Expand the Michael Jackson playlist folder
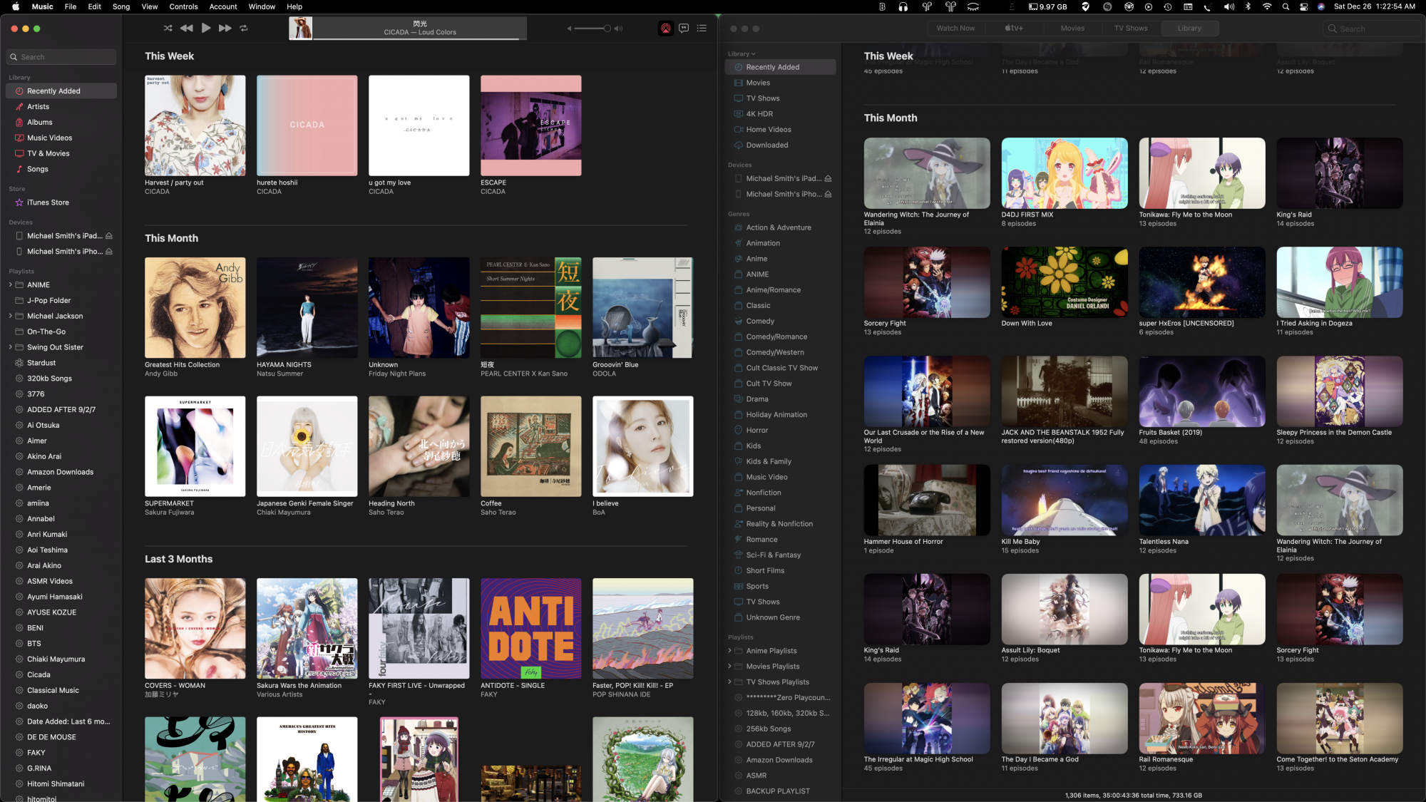 click(x=11, y=316)
